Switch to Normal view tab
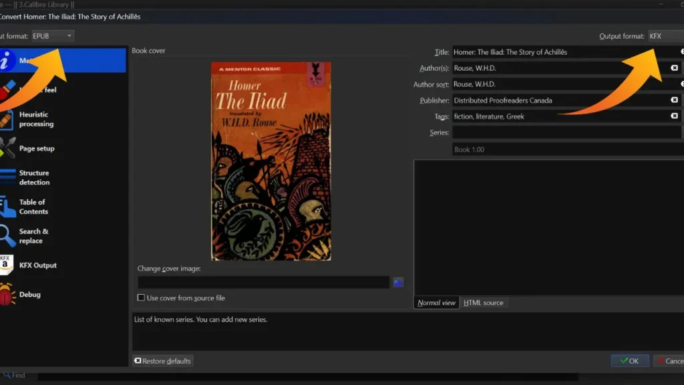Screen dimensions: 684x385 436,303
